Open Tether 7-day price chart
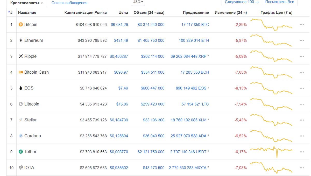This screenshot has height=176, width=311. pos(271,152)
